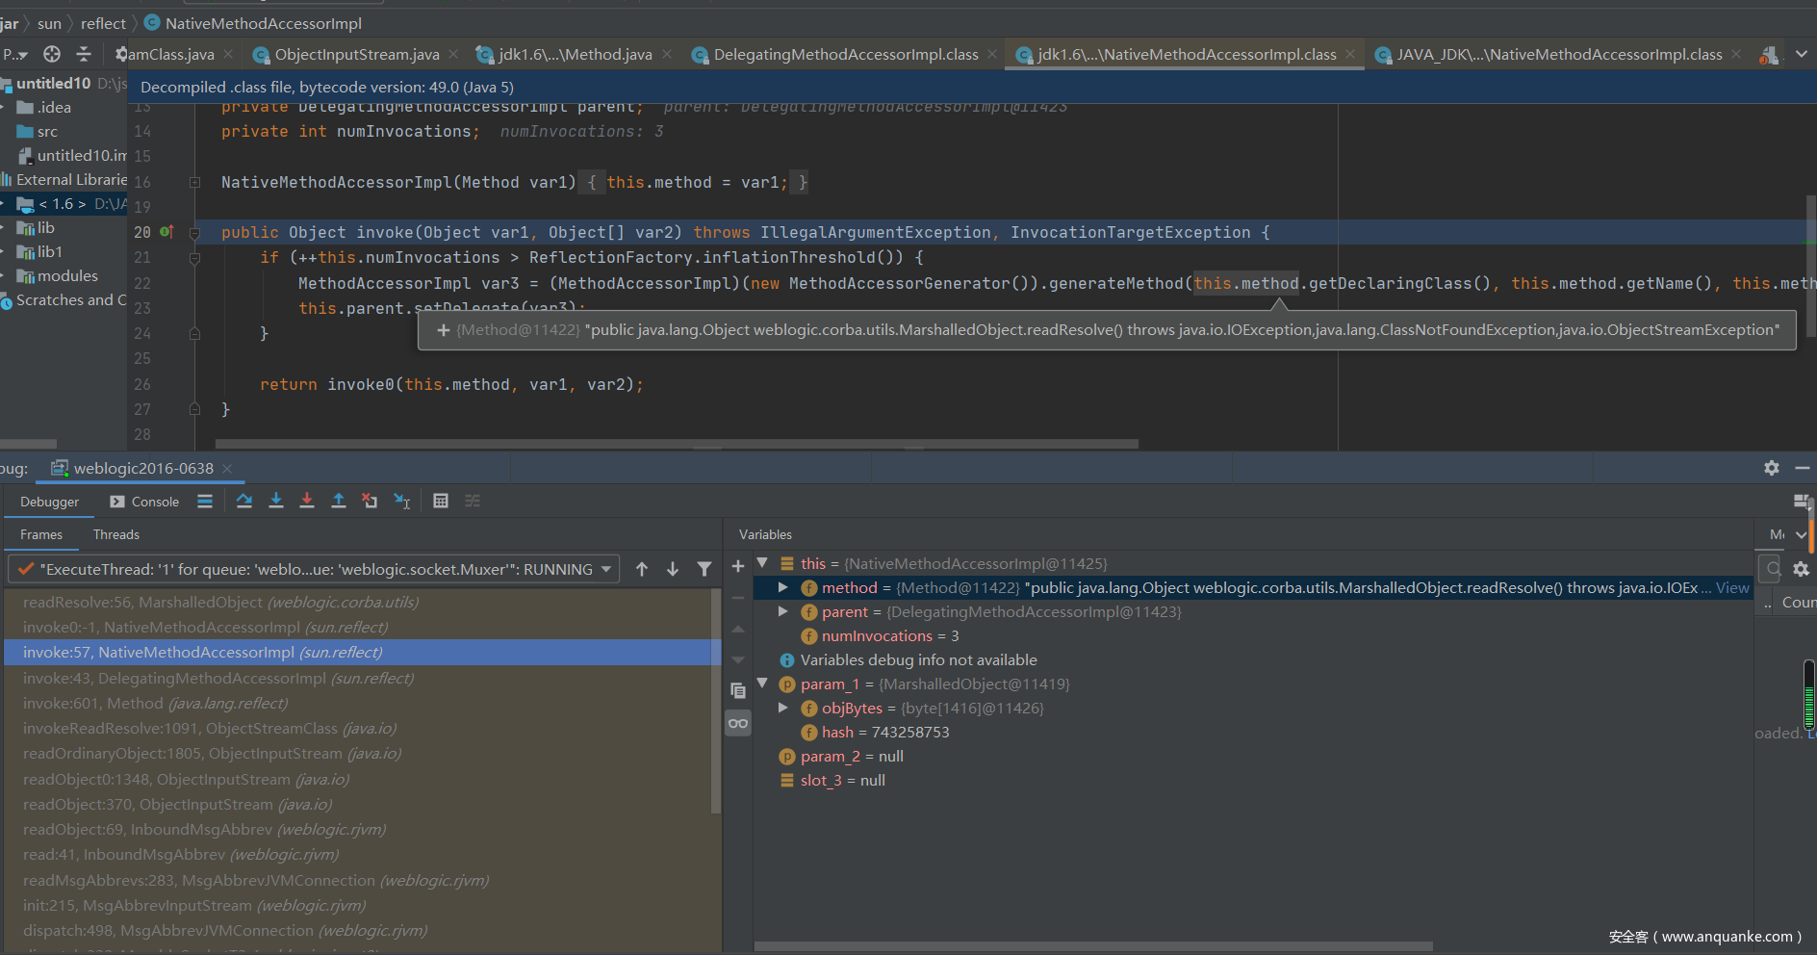The image size is (1817, 955).
Task: Switch to the Threads tab
Action: pyautogui.click(x=115, y=534)
